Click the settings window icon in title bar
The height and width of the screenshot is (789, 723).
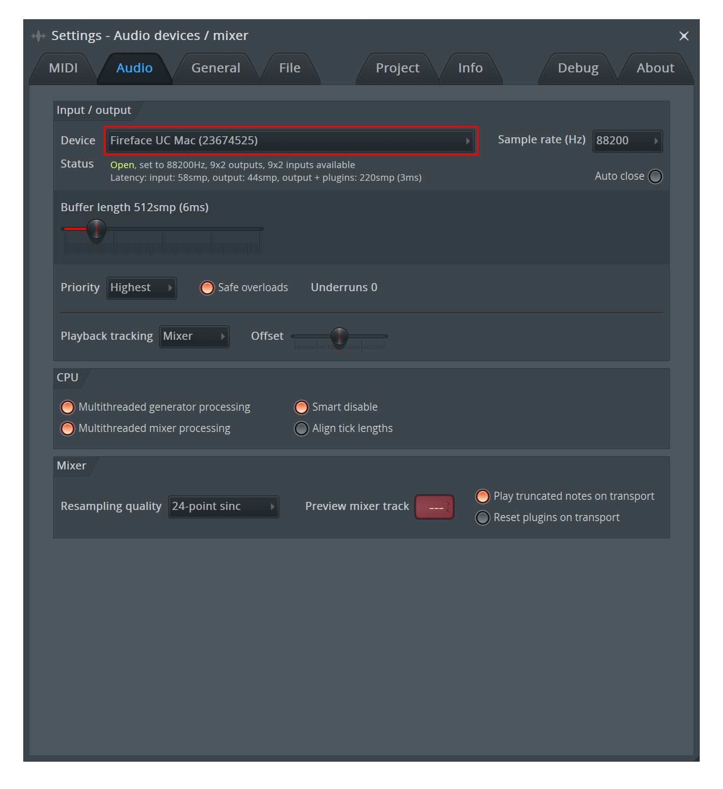(x=38, y=36)
